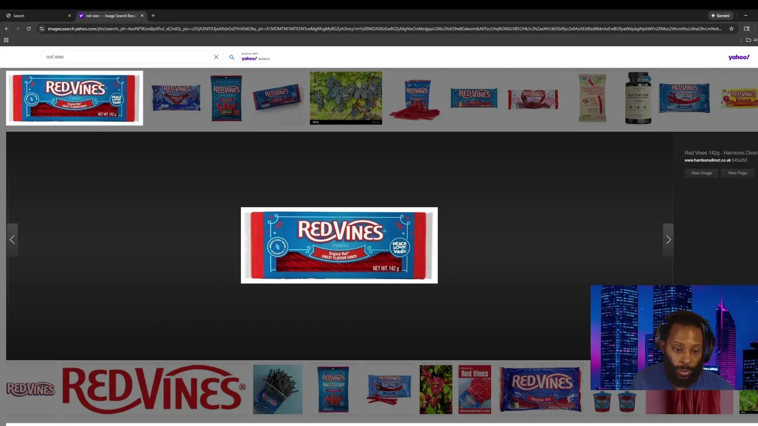Reload the current page
Viewport: 758px width, 426px height.
tap(28, 28)
